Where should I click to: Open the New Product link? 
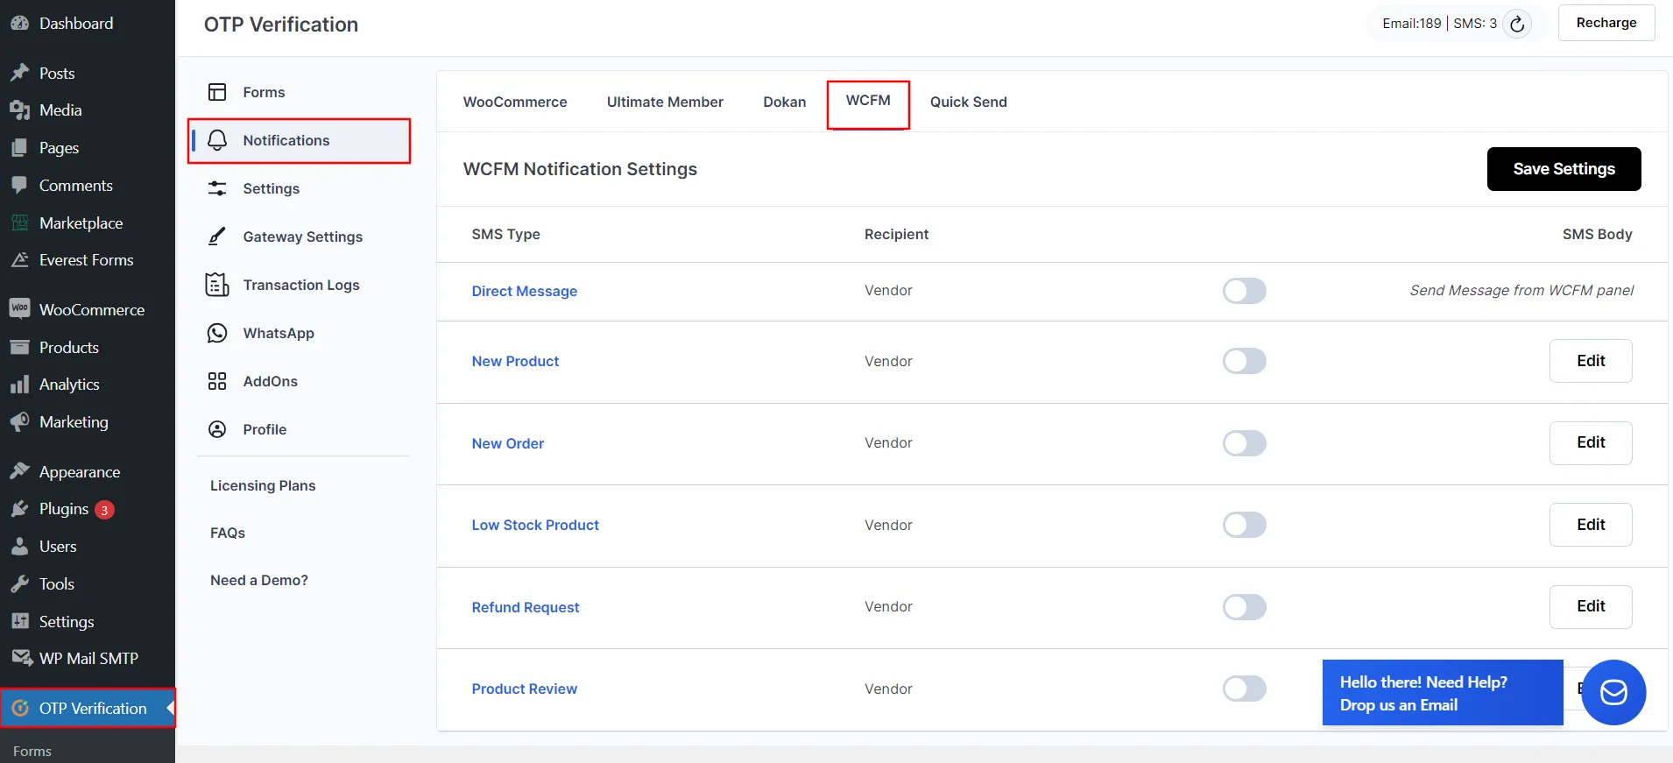pyautogui.click(x=515, y=361)
